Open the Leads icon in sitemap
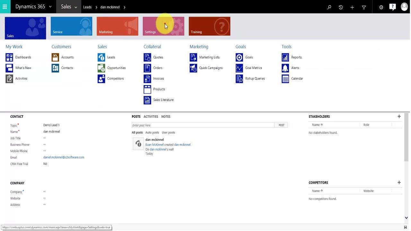This screenshot has height=231, width=411. [101, 57]
